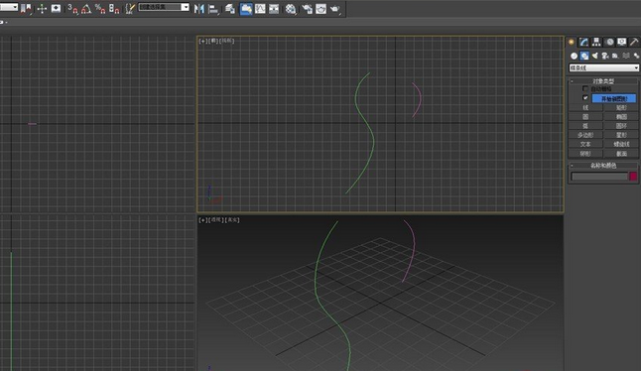Screen dimensions: 641x371
Task: Click the Render Production teapot icon
Action: coord(335,9)
